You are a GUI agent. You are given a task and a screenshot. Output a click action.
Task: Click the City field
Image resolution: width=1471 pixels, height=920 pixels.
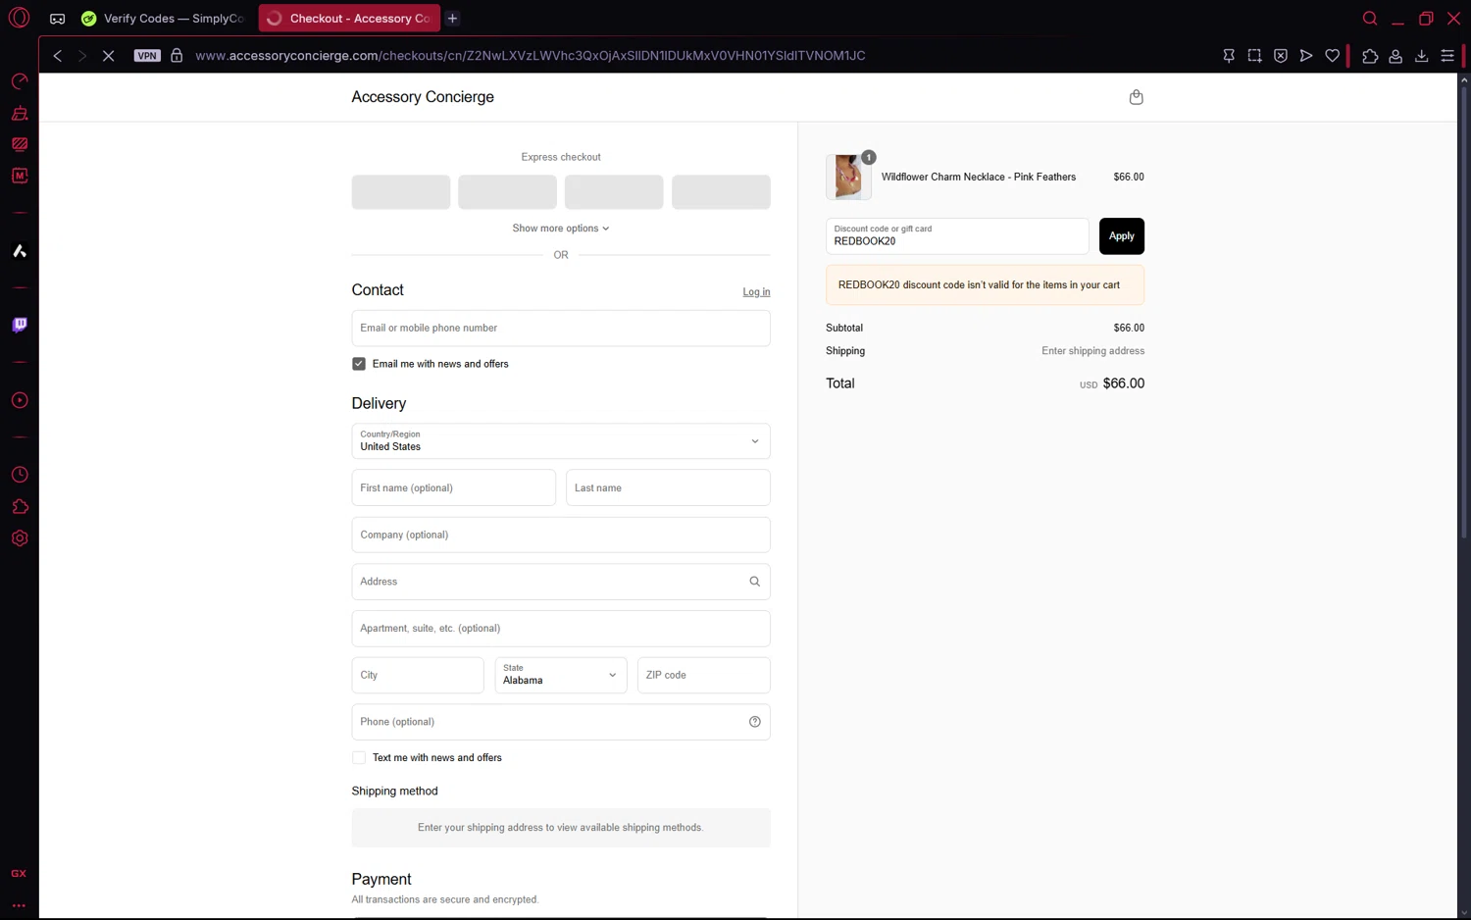(418, 675)
